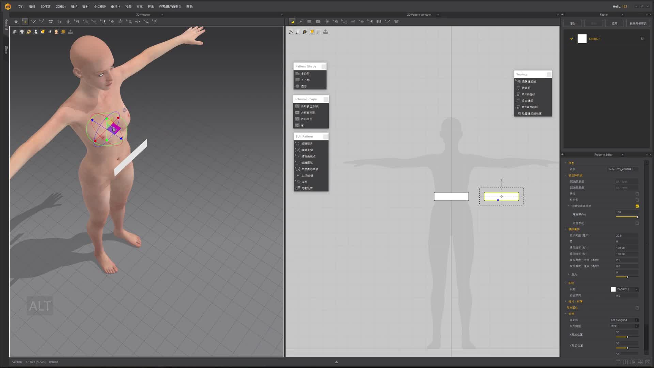Viewport: 654px width, 368px height.
Task: Click the 增加 add fabric button
Action: [x=573, y=24]
